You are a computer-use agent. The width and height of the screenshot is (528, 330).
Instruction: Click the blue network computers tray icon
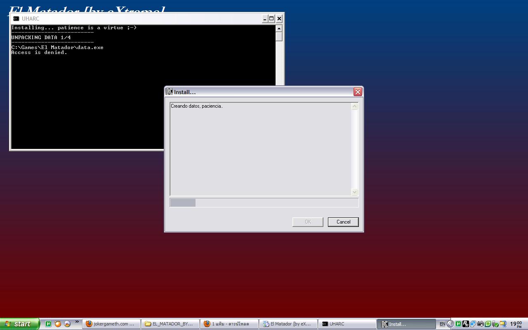tap(473, 324)
